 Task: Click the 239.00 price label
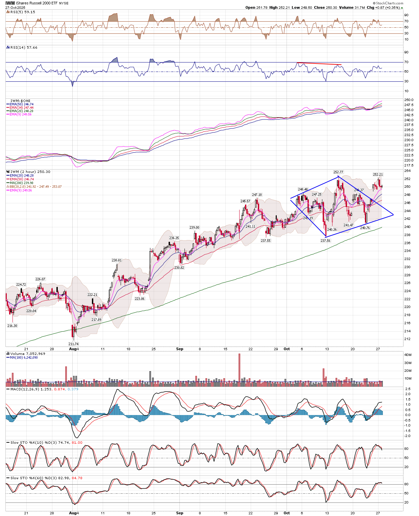pyautogui.click(x=194, y=228)
